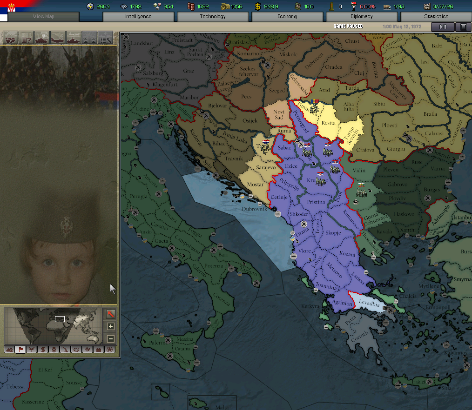Enable the economic dollar map mode

point(43,350)
